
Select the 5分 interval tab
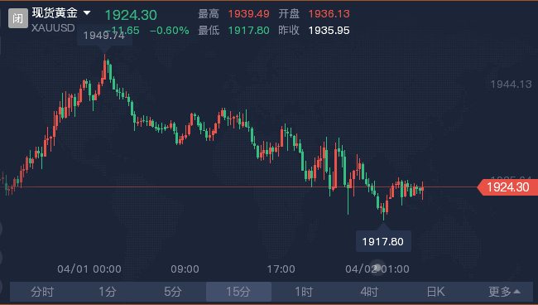[173, 292]
